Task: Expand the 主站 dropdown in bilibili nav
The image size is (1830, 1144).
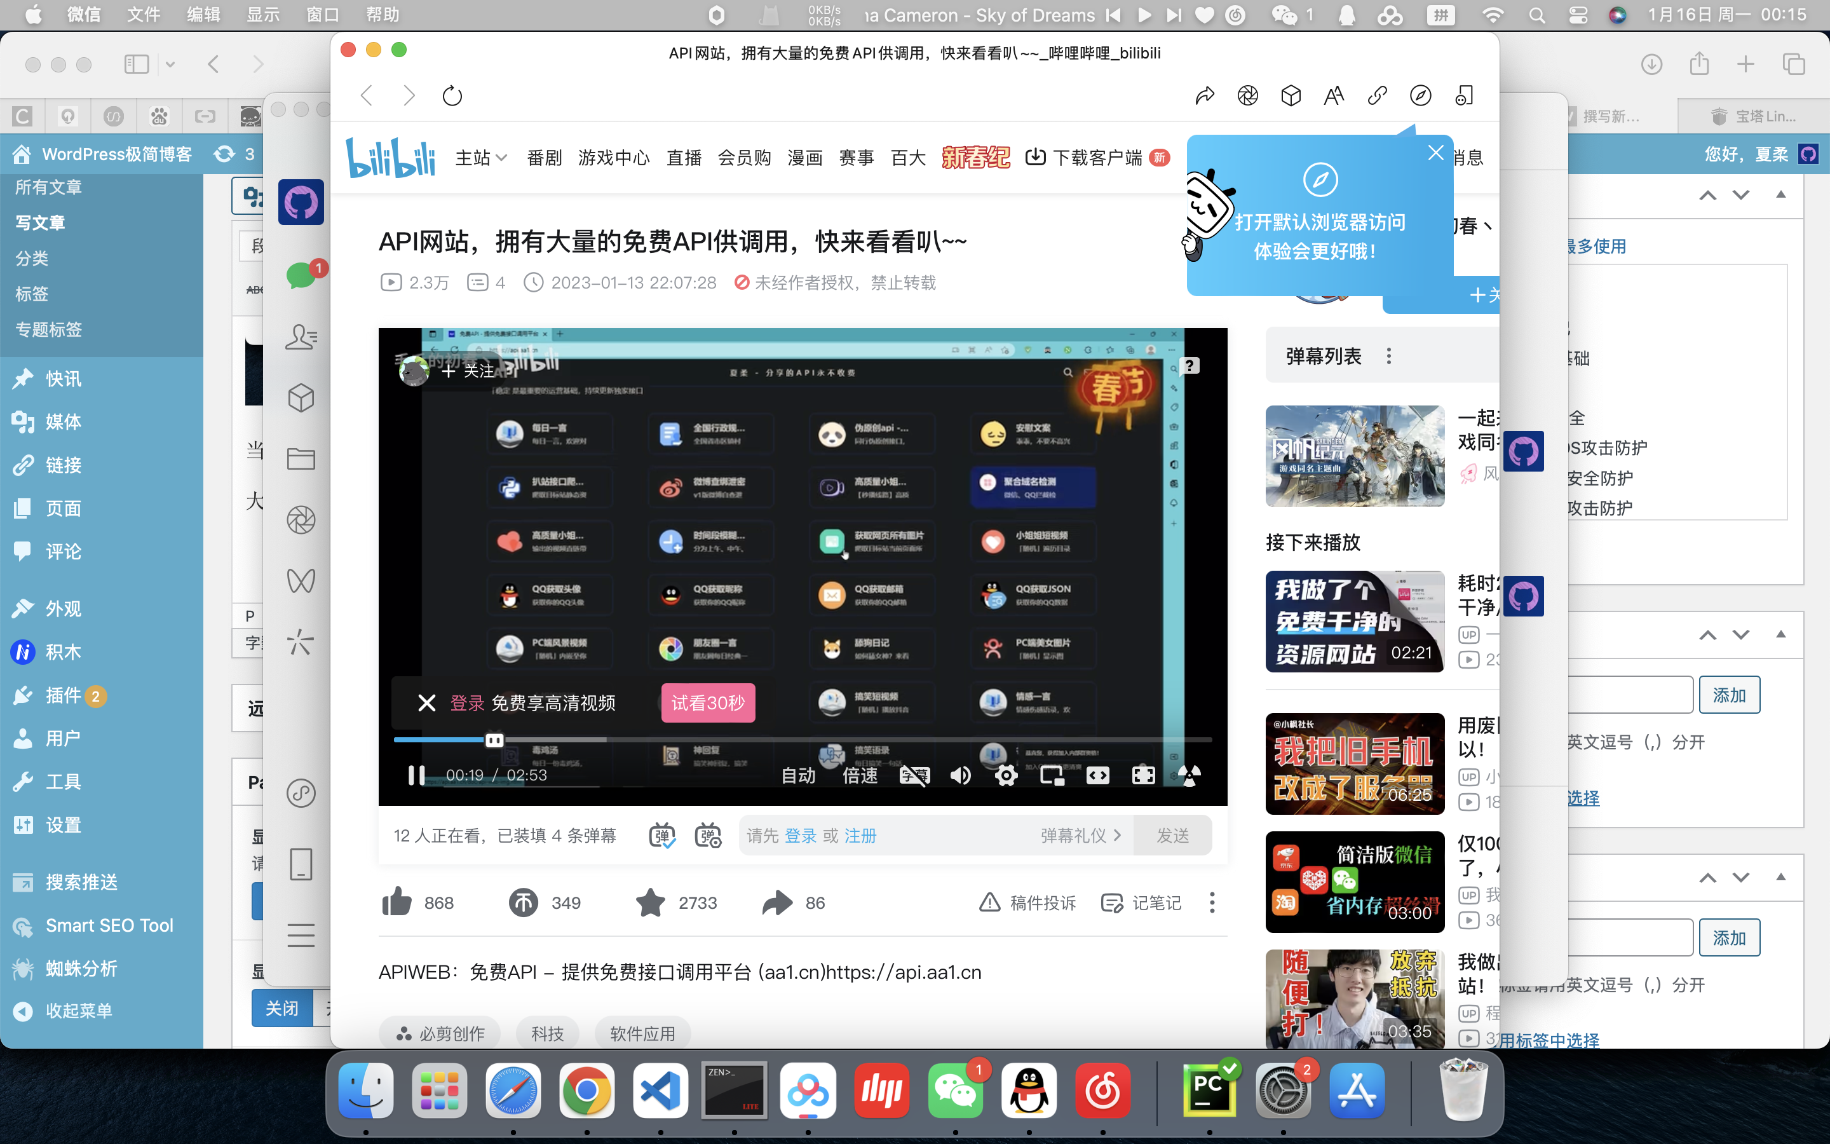Action: 481,158
